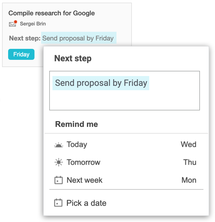
Task: Click the unread email envelope icon
Action: pyautogui.click(x=12, y=24)
